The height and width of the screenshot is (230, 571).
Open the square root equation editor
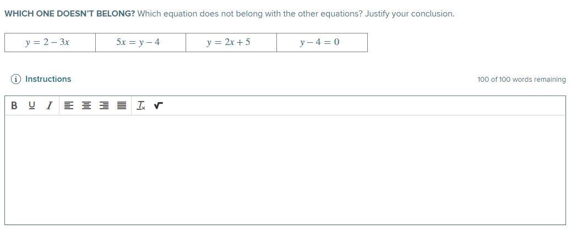point(159,105)
